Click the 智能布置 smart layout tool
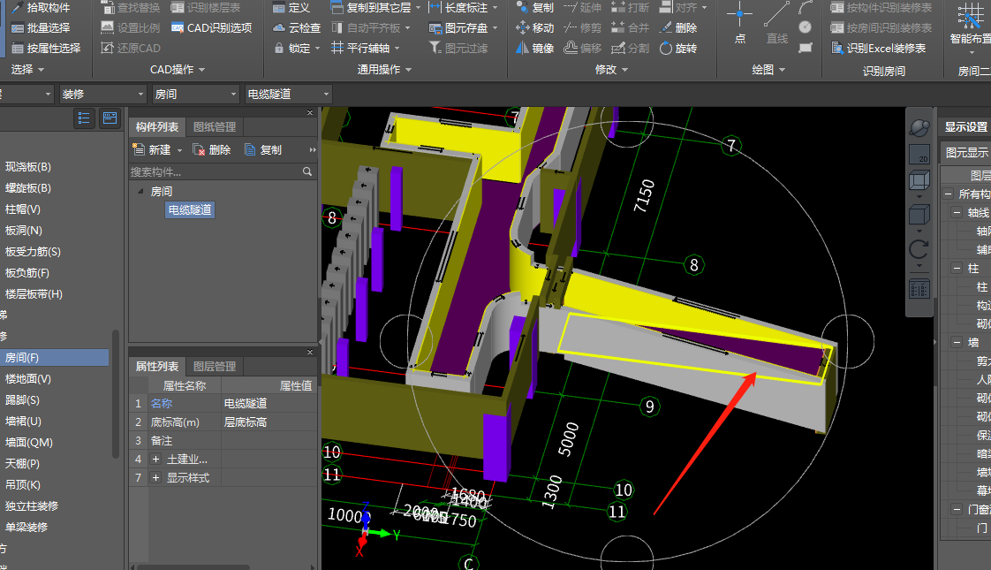Viewport: 991px width, 570px height. 971,26
